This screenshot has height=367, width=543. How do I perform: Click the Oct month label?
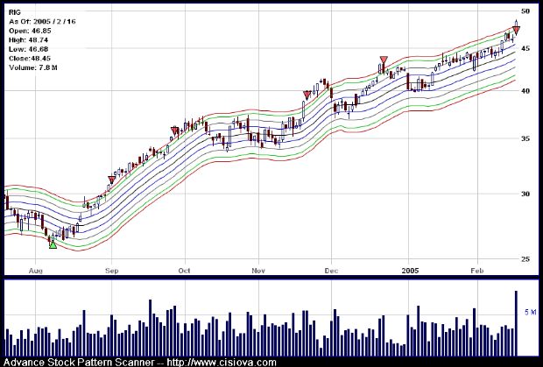[x=185, y=271]
